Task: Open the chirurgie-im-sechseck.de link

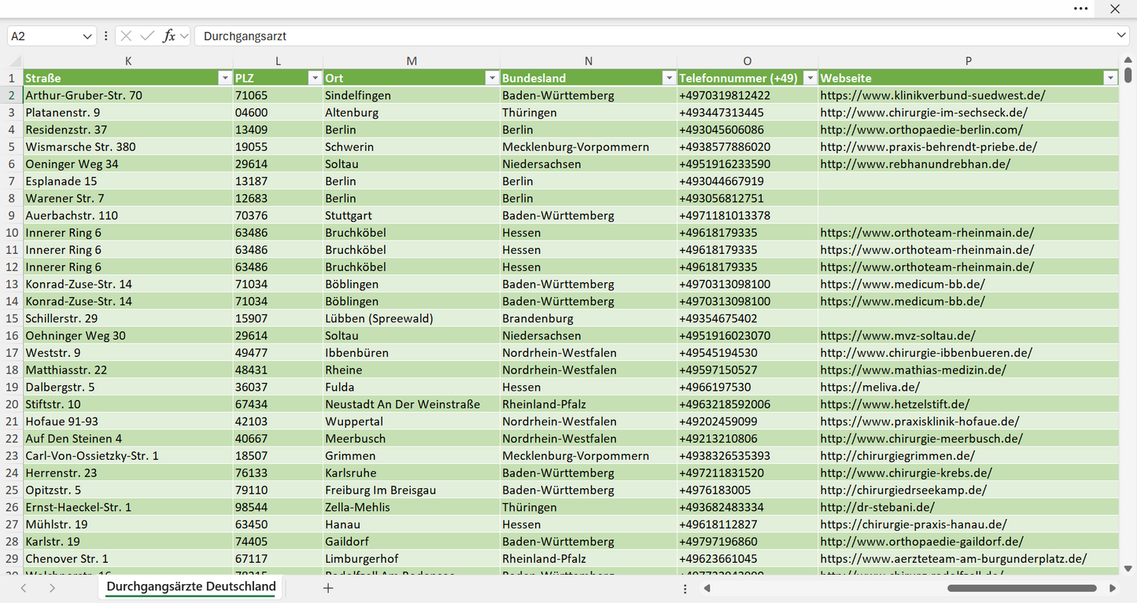Action: pos(924,112)
